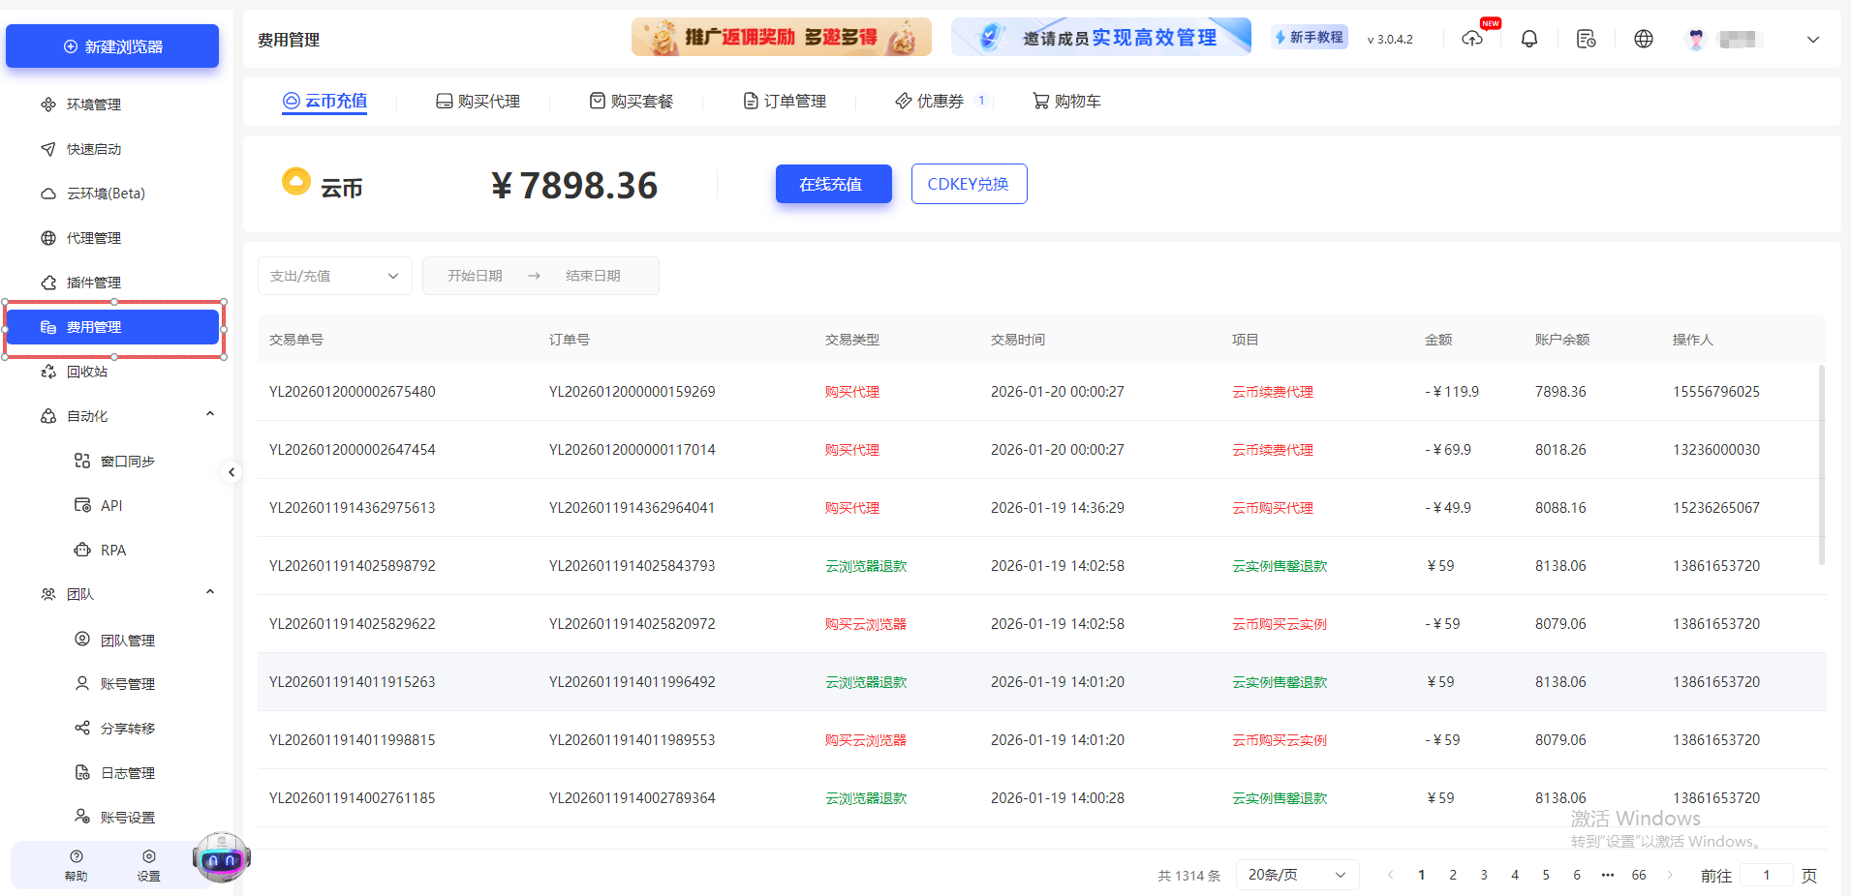1851x896 pixels.
Task: Expand the user account menu chevron
Action: [1812, 39]
